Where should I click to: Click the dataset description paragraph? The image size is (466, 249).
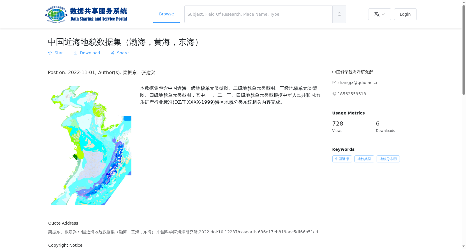pyautogui.click(x=230, y=95)
